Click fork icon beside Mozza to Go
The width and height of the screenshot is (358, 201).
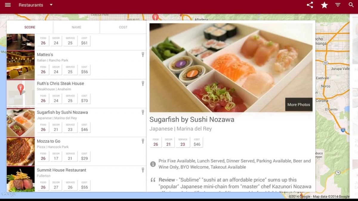[x=143, y=141]
